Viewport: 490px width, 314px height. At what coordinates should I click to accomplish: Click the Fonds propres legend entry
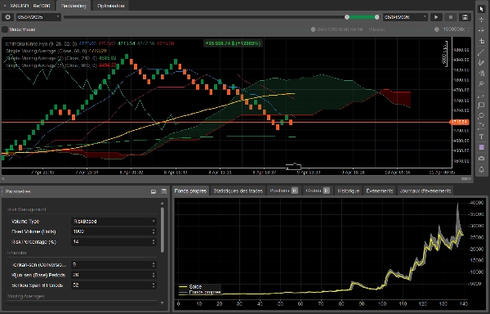click(200, 292)
